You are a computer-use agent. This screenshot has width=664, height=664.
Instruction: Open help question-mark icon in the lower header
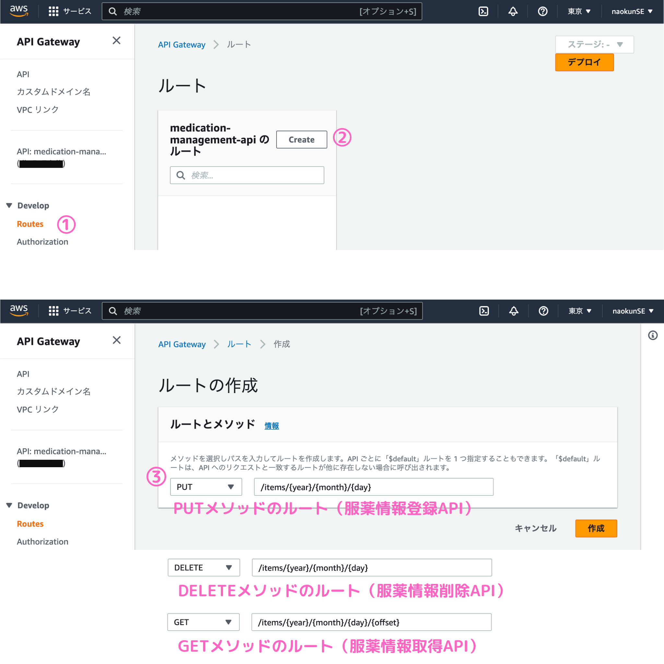point(543,311)
